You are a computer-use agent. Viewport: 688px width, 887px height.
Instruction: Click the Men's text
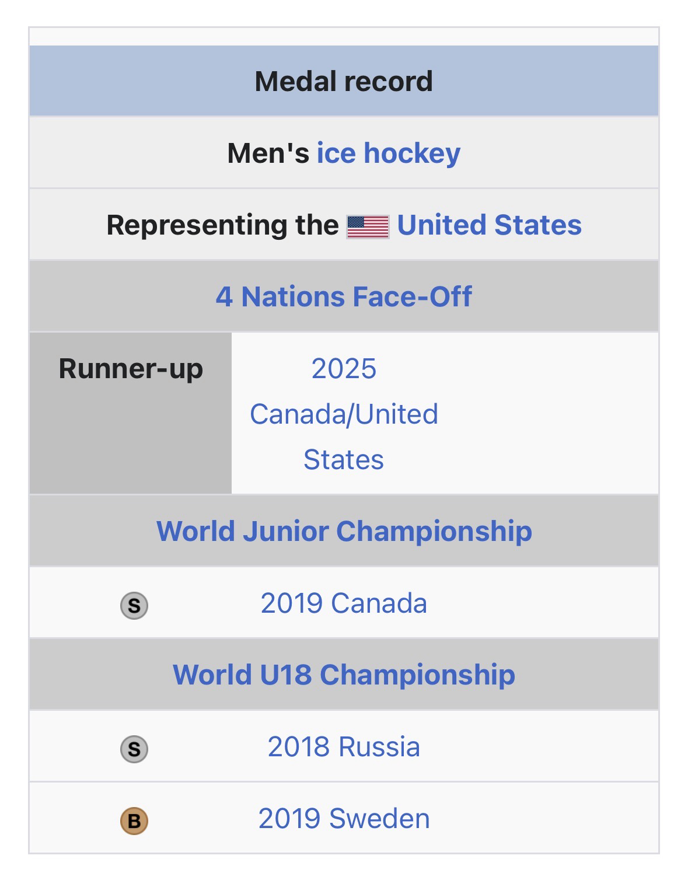click(268, 153)
